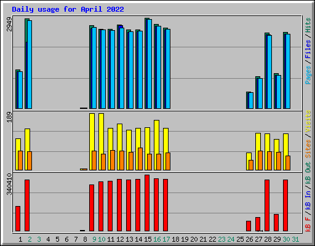Select the orange sites bar for day 26

(x=251, y=165)
